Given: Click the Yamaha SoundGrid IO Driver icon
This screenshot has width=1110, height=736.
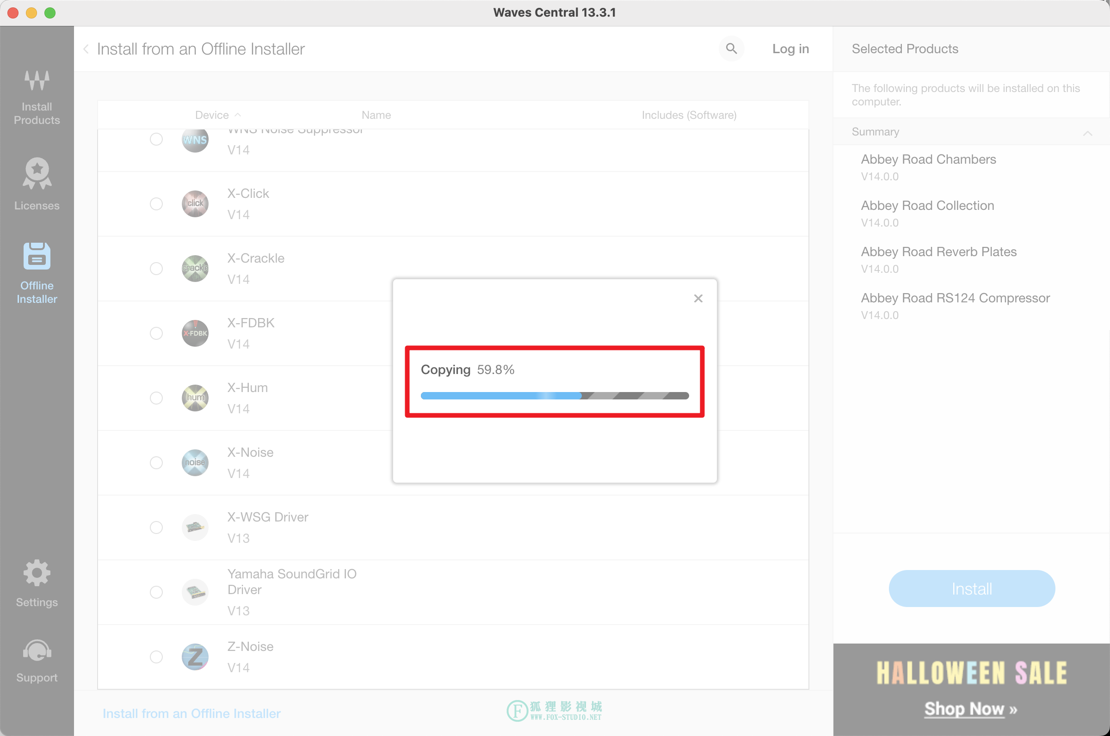Looking at the screenshot, I should [195, 592].
